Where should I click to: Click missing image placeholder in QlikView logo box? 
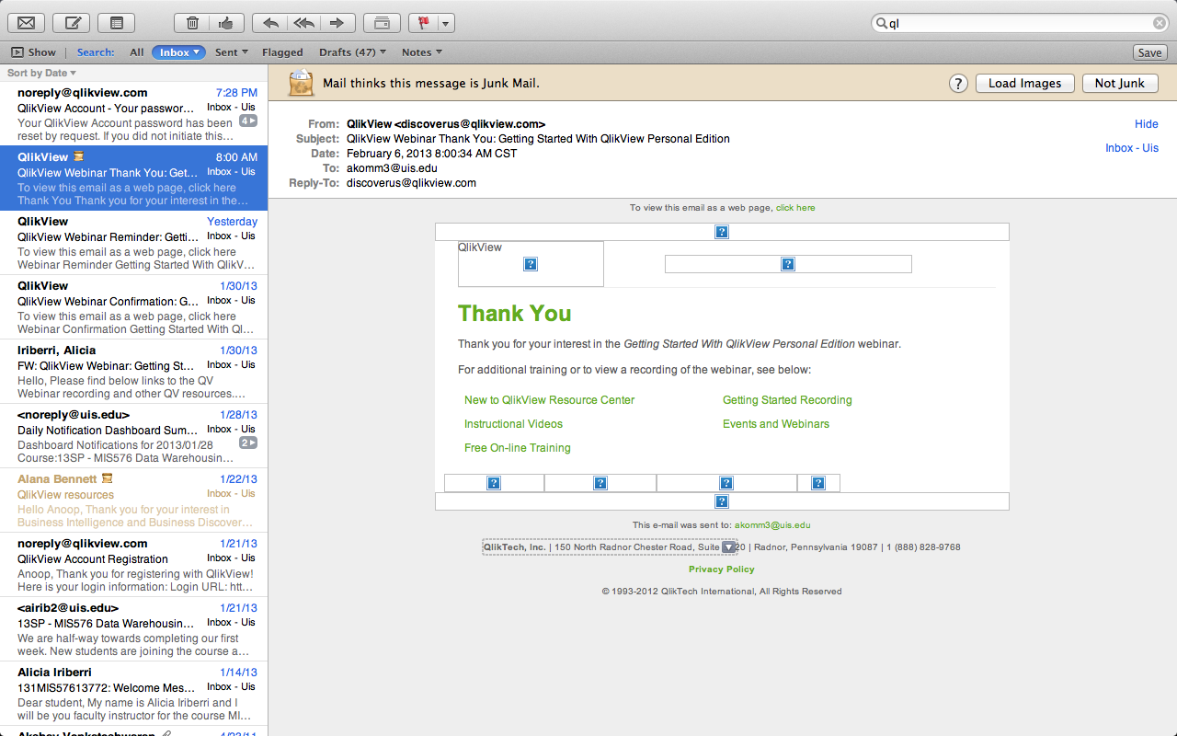tap(531, 264)
